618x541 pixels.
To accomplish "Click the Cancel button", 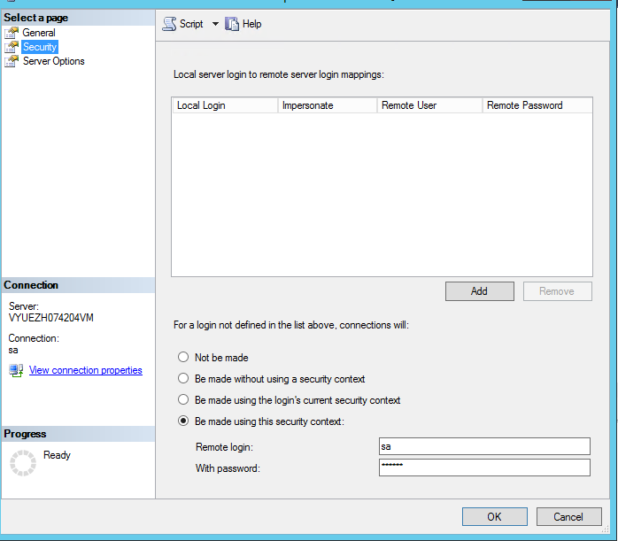I will 568,516.
